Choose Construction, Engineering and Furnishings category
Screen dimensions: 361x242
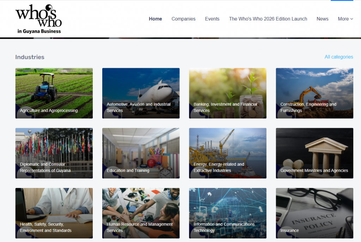(314, 93)
